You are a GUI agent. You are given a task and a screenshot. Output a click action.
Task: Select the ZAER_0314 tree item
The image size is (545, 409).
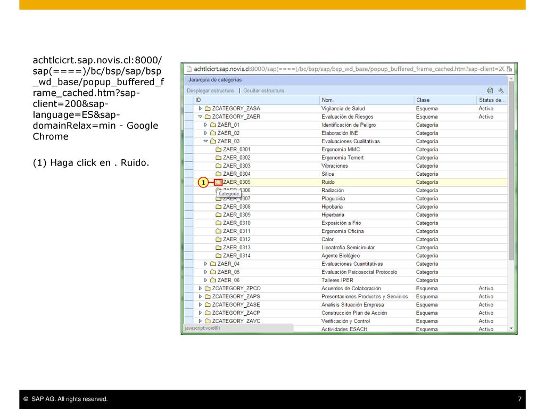(237, 256)
